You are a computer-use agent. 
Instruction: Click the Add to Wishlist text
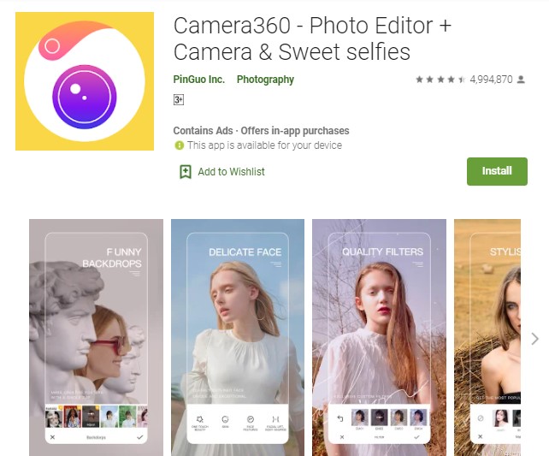231,172
